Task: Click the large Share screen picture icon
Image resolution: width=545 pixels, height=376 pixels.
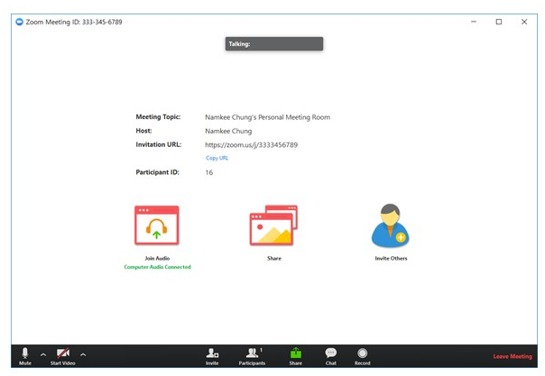Action: [273, 225]
